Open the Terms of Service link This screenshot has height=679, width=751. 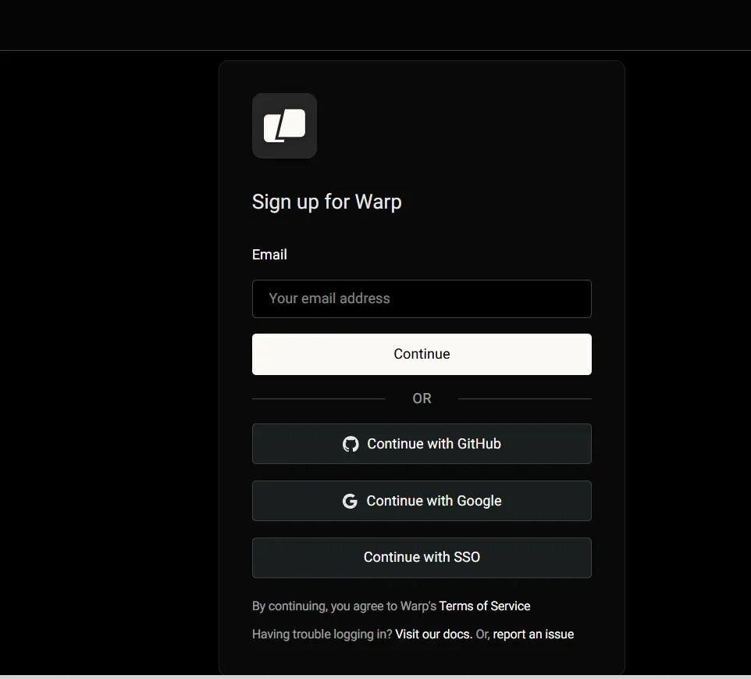pyautogui.click(x=484, y=606)
